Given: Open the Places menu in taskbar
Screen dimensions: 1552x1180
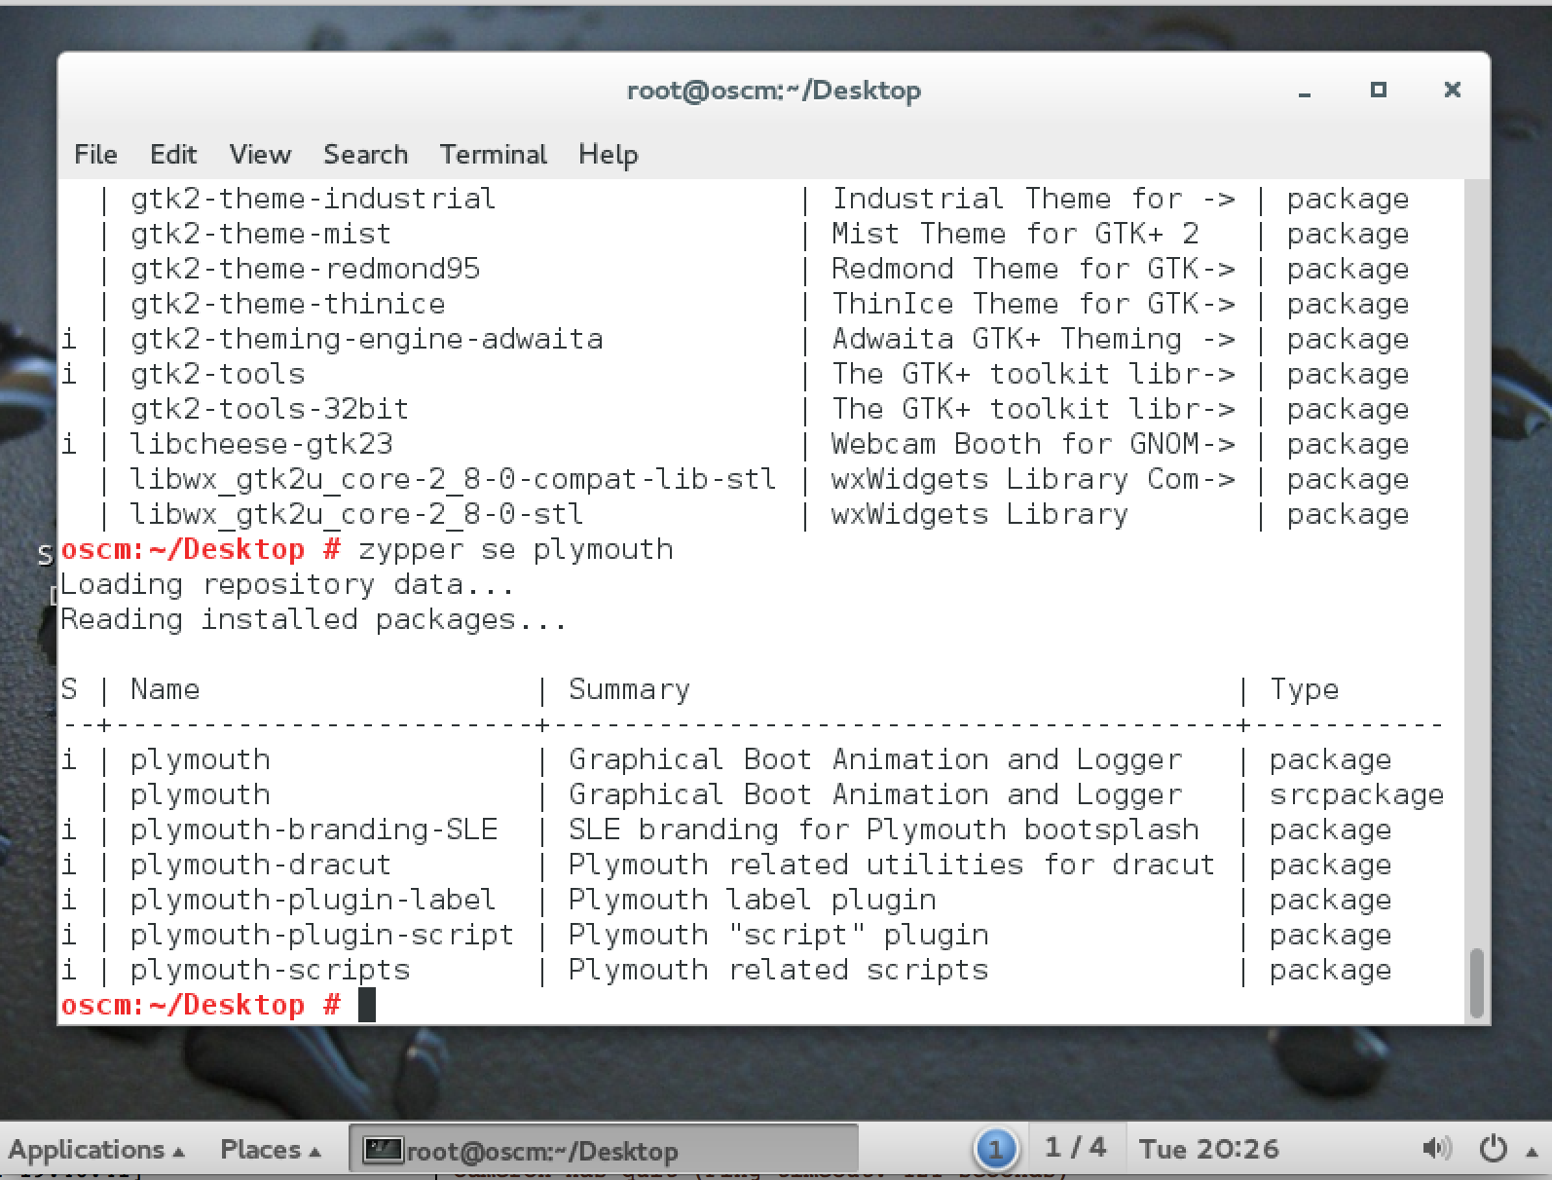Looking at the screenshot, I should pos(270,1150).
